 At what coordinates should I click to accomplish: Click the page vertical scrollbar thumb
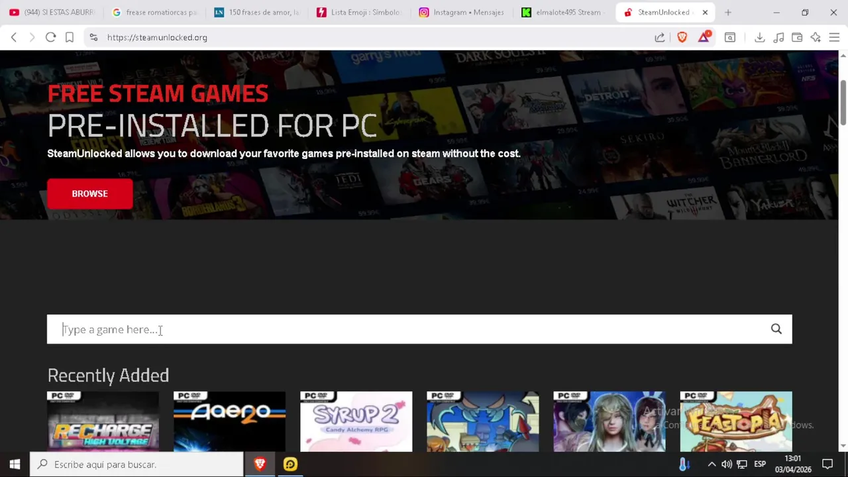pyautogui.click(x=843, y=101)
